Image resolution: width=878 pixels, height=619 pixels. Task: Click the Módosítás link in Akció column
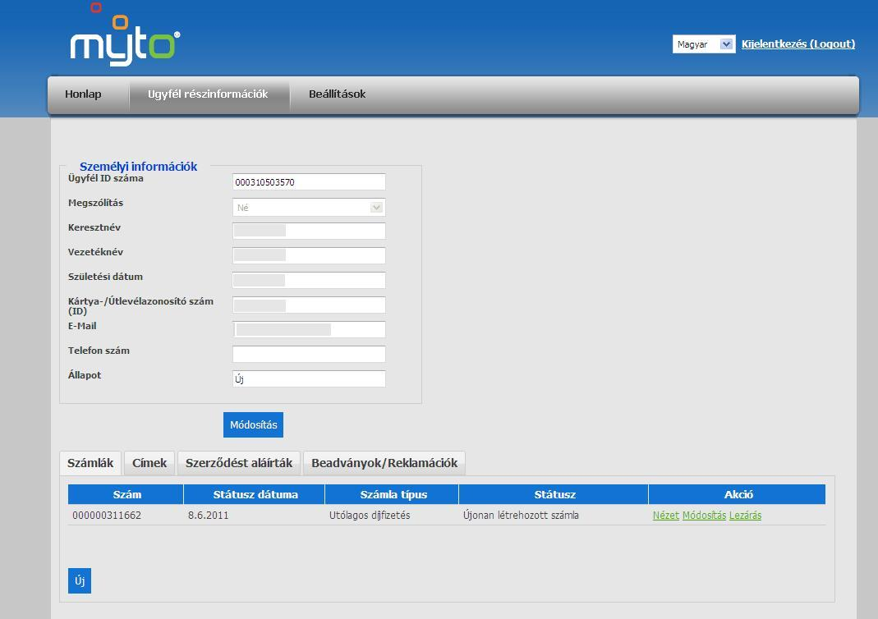704,516
